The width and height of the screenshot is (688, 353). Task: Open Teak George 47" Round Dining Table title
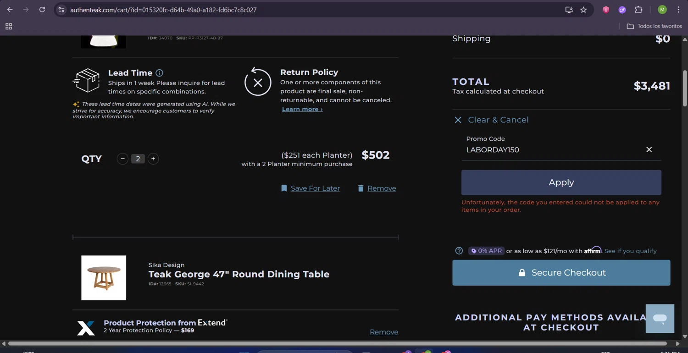[x=239, y=274]
